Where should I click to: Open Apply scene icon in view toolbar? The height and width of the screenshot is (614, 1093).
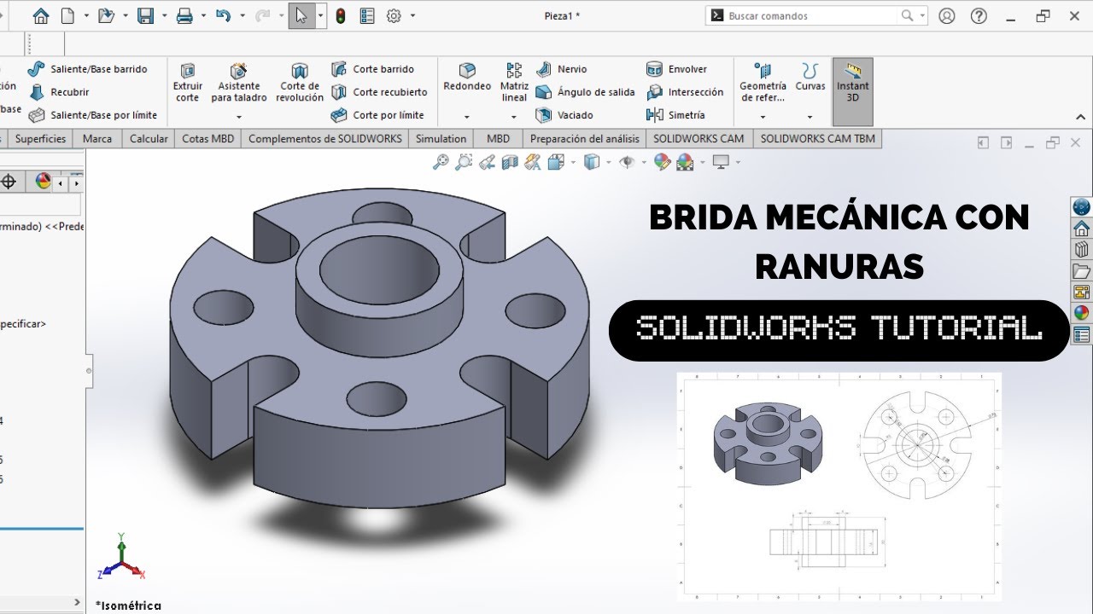tap(684, 161)
